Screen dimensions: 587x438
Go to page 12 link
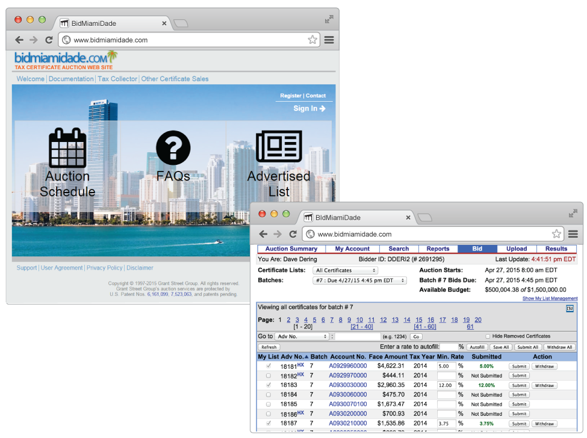pos(384,320)
